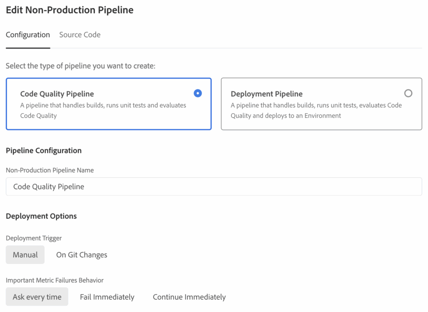
Task: Click the Deployment Trigger label
Action: coord(33,238)
